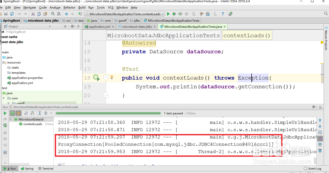
Task: Click the contextLoads() structure breadcrumb
Action: click(247, 36)
